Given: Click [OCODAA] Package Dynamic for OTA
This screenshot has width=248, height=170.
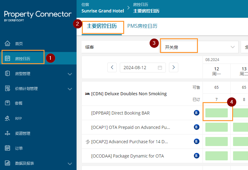Looking at the screenshot, I should coord(128,156).
